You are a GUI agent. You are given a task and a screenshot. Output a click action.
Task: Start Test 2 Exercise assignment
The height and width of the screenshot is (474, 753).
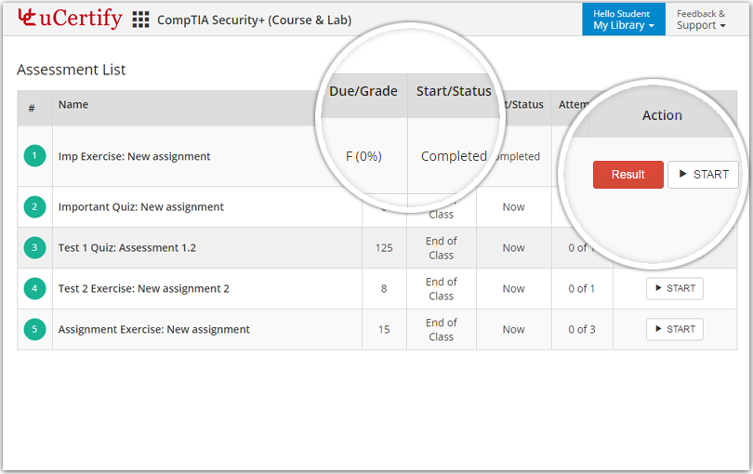pos(675,288)
